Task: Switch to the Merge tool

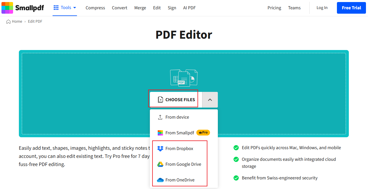Action: point(140,8)
